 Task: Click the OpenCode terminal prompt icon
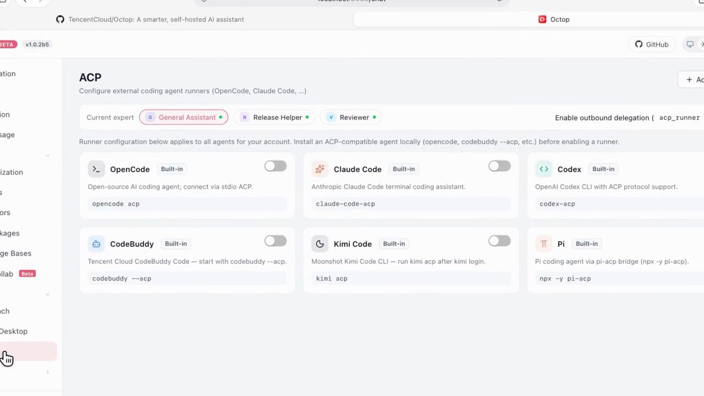point(96,169)
